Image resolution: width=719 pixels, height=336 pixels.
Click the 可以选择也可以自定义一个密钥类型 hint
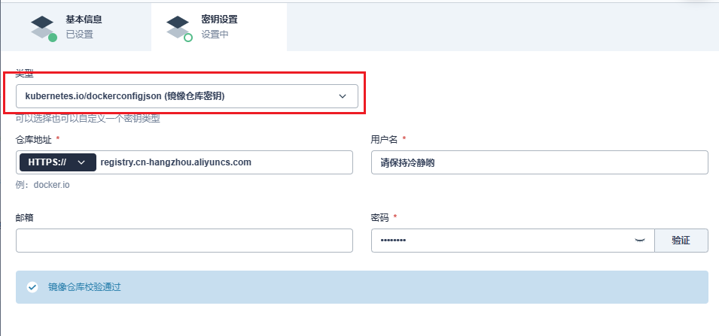click(88, 119)
